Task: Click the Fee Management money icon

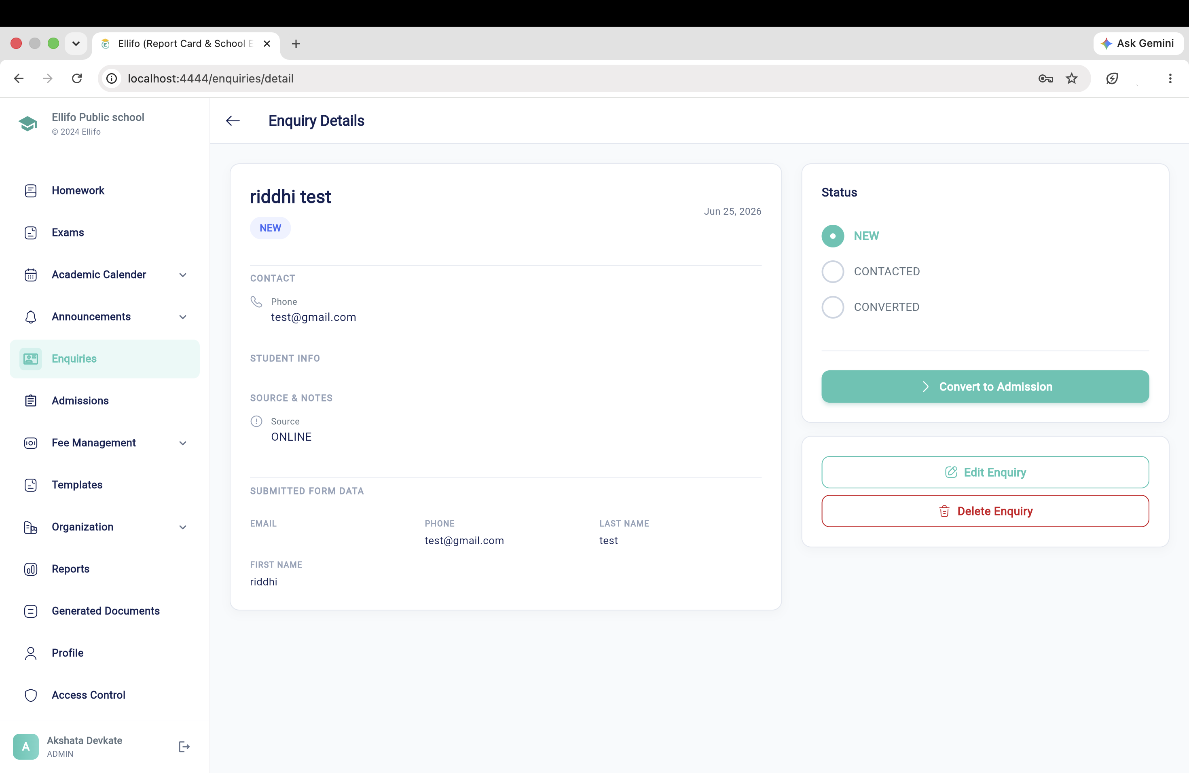Action: (30, 443)
